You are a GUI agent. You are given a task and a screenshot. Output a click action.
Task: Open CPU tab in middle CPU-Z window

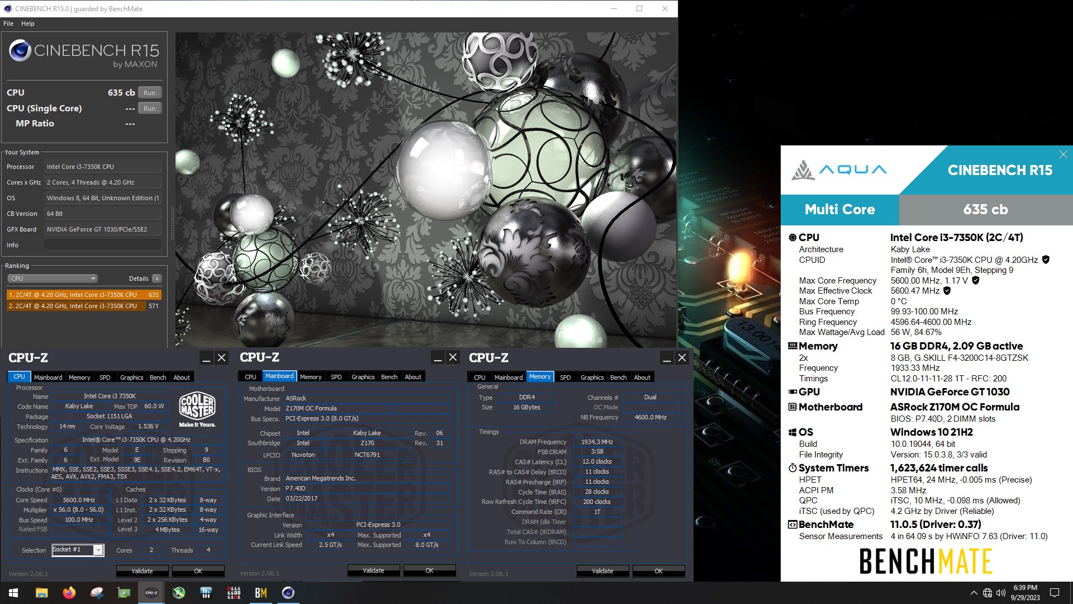[x=251, y=377]
